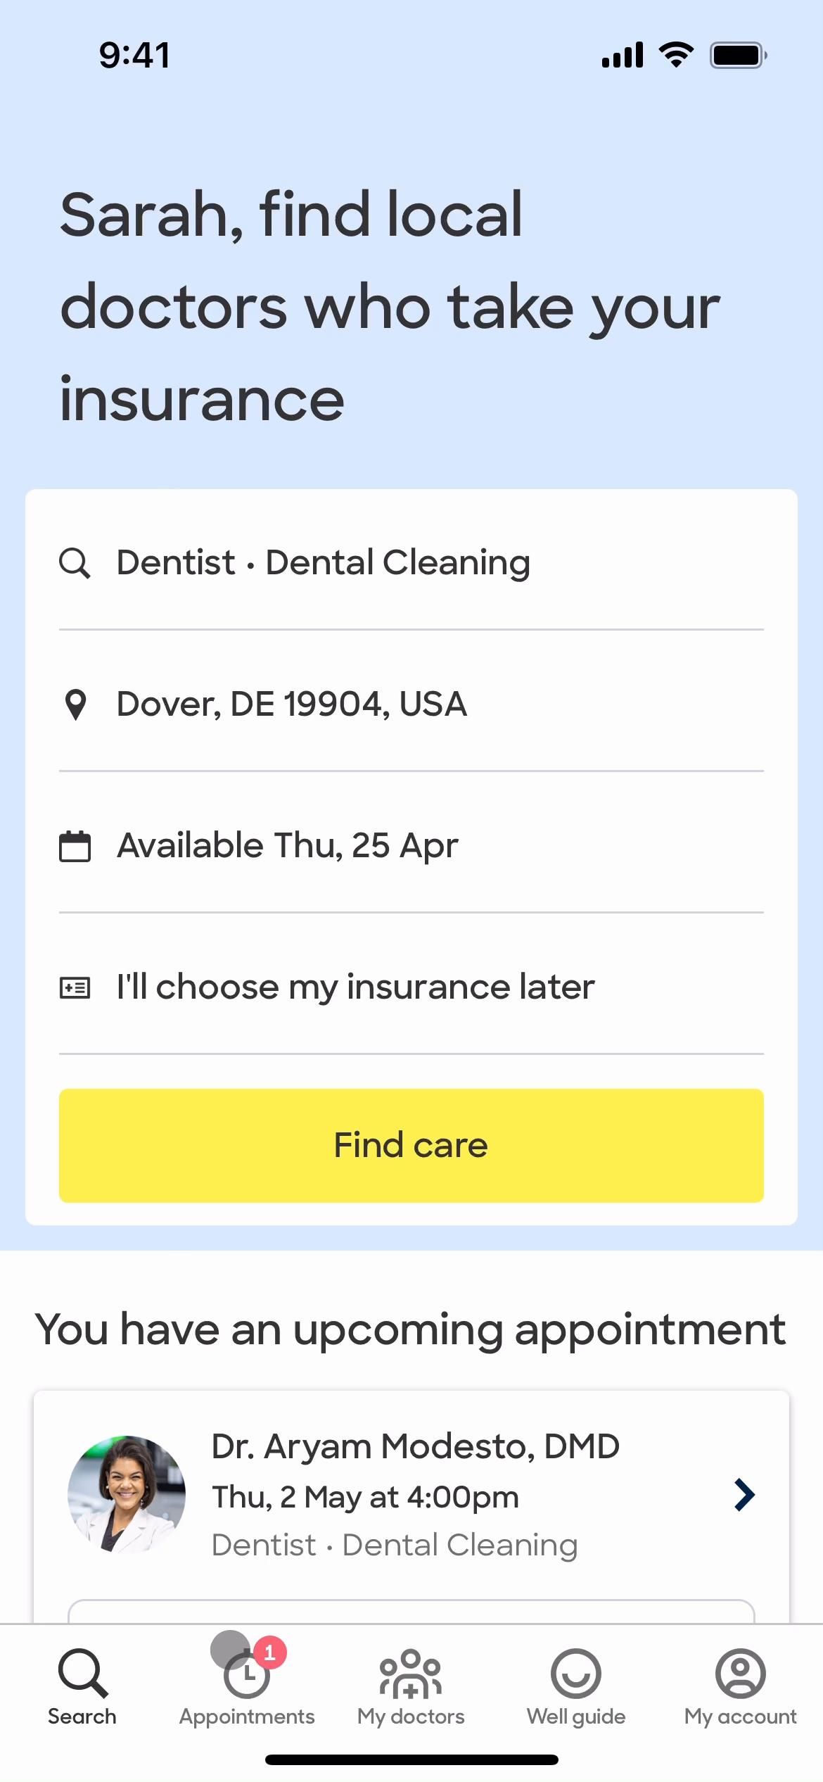Edit the Dentist · Dental Cleaning field

pos(324,563)
